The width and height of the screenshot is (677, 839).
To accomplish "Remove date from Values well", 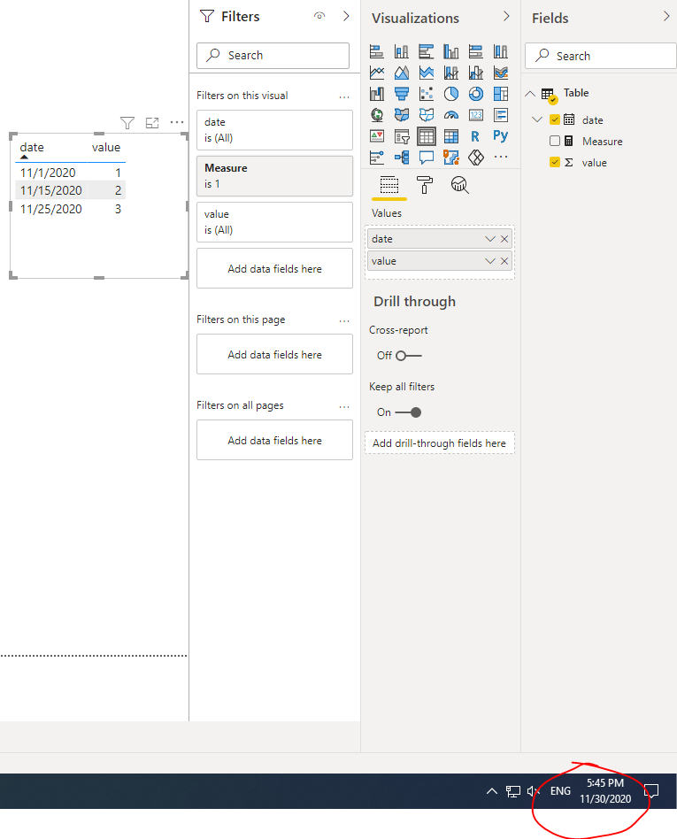I will pyautogui.click(x=504, y=239).
